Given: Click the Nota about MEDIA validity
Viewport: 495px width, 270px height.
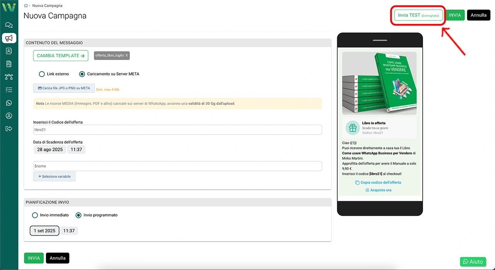Looking at the screenshot, I should tap(178, 103).
